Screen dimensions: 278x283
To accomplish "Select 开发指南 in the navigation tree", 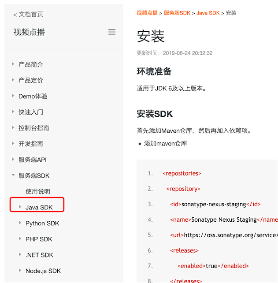I will pos(31,144).
